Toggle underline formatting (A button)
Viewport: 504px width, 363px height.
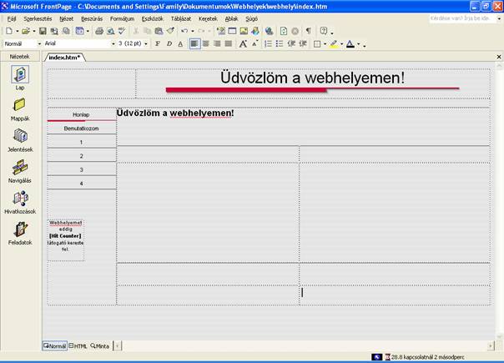point(181,43)
